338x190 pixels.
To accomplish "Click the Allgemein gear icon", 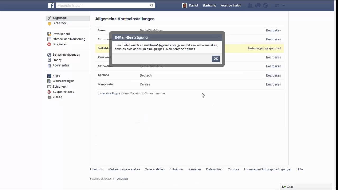I will click(49, 18).
